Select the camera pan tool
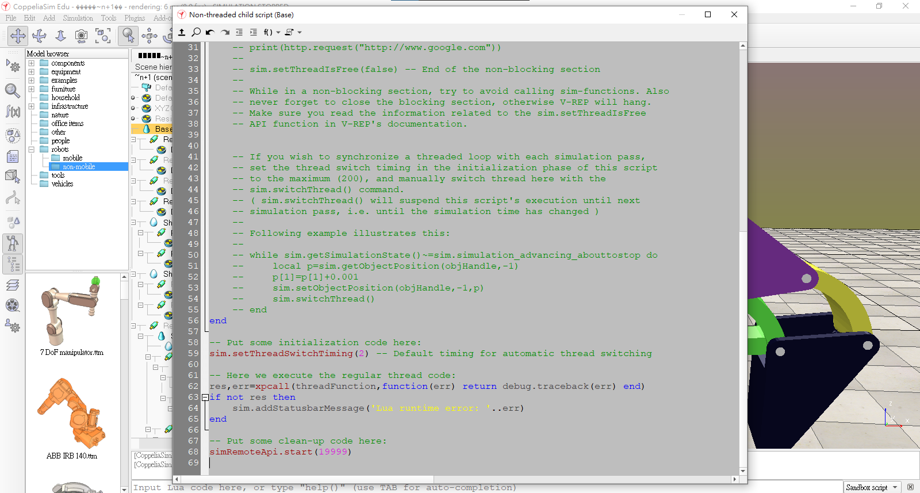 [18, 36]
